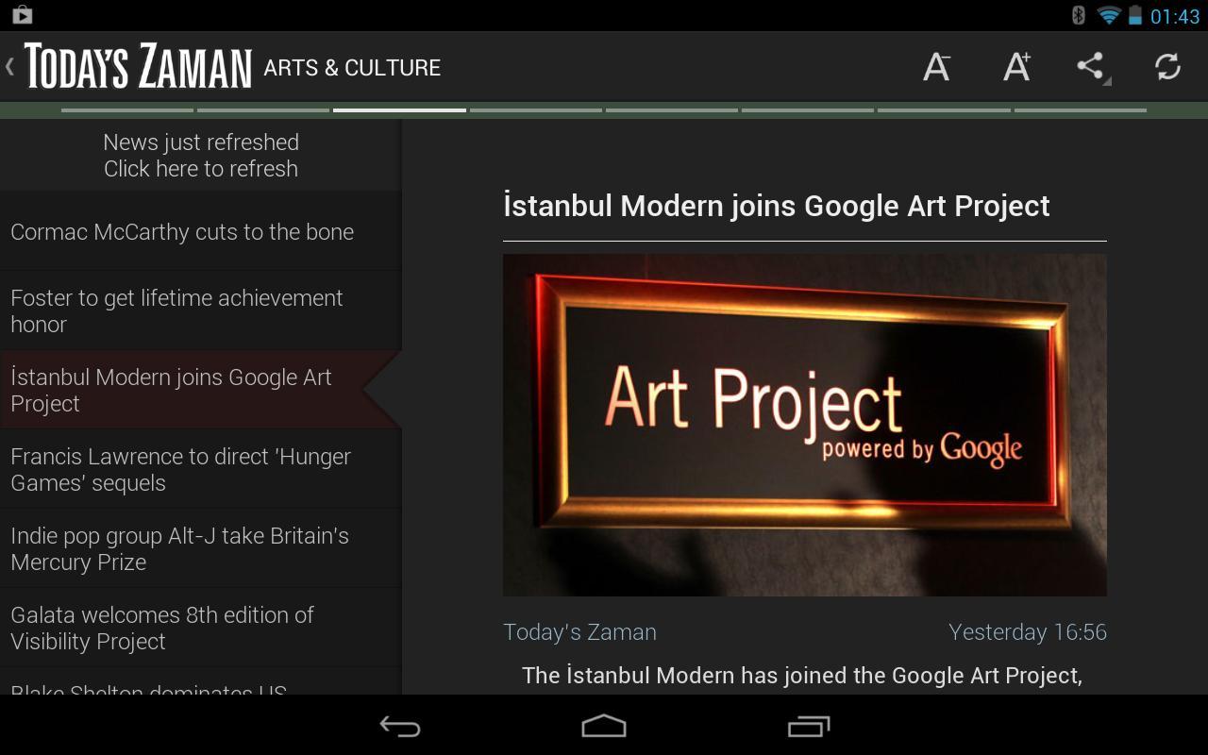
Task: Open Cormac McCarthy cuts to the bone
Action: click(x=182, y=232)
